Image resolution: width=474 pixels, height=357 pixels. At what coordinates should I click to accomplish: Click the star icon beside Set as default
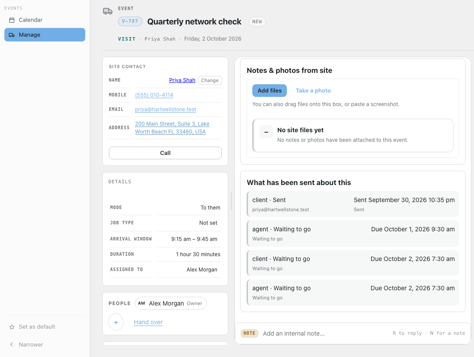[x=12, y=327]
